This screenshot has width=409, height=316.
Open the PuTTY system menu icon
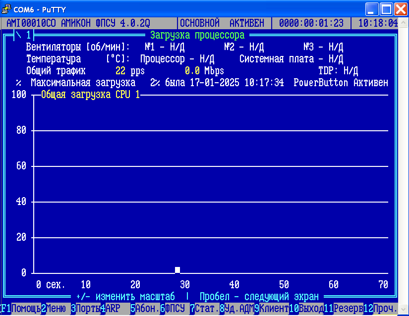pyautogui.click(x=7, y=8)
